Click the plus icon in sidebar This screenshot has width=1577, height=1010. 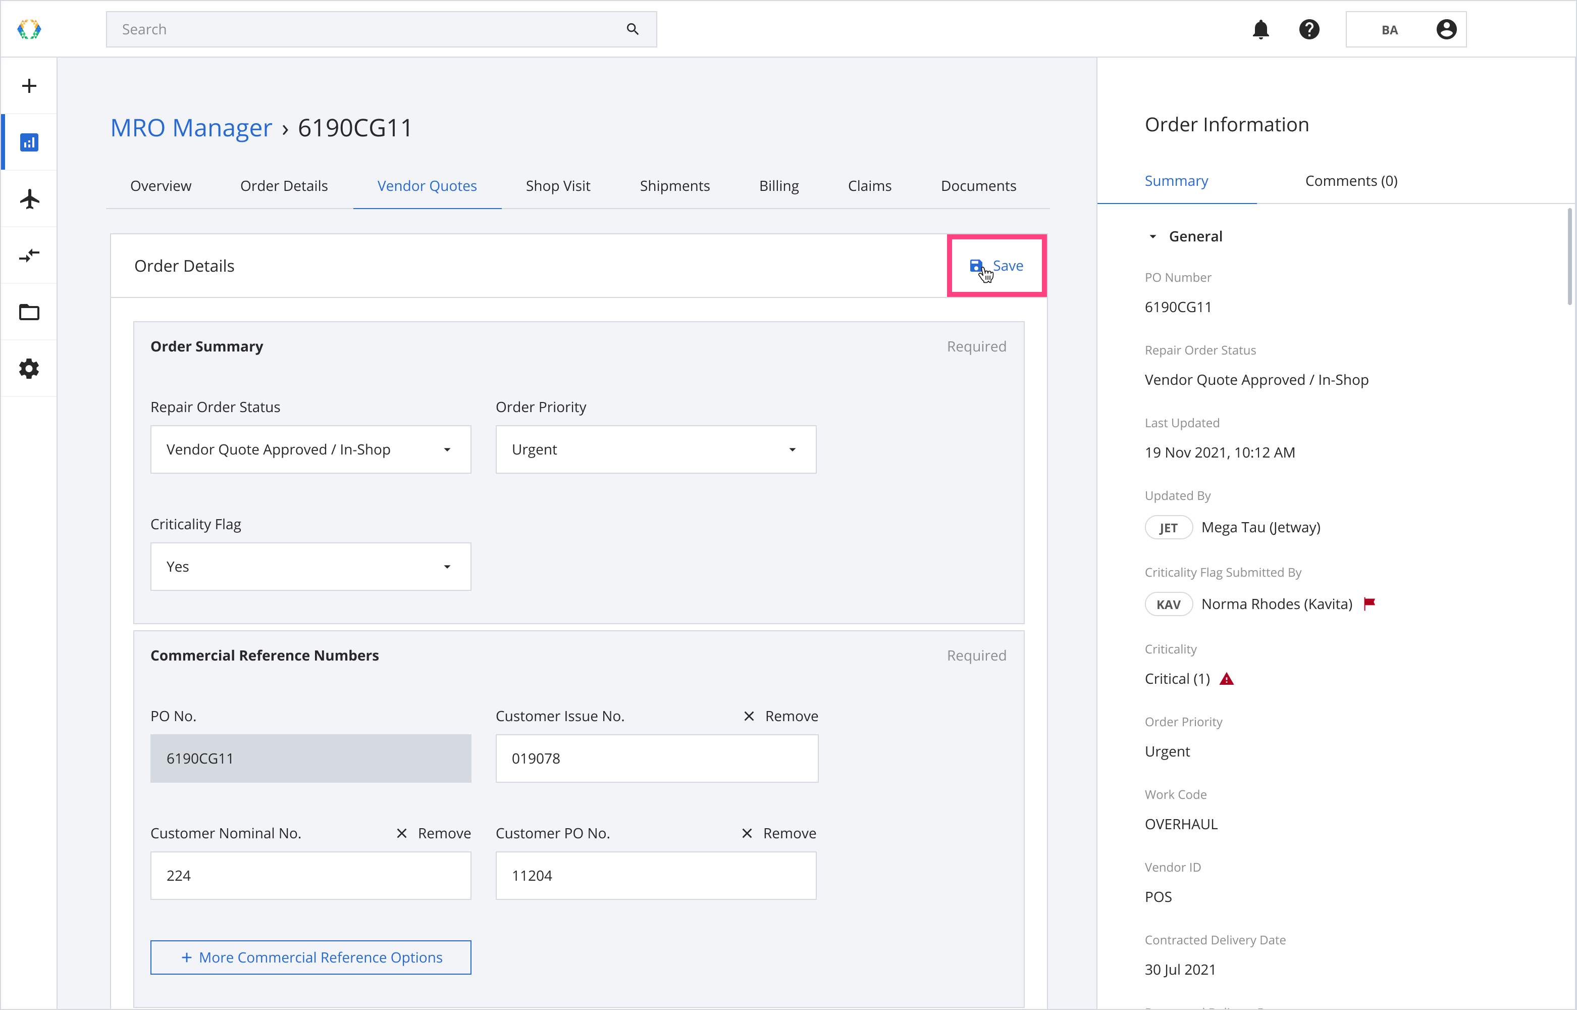tap(29, 86)
